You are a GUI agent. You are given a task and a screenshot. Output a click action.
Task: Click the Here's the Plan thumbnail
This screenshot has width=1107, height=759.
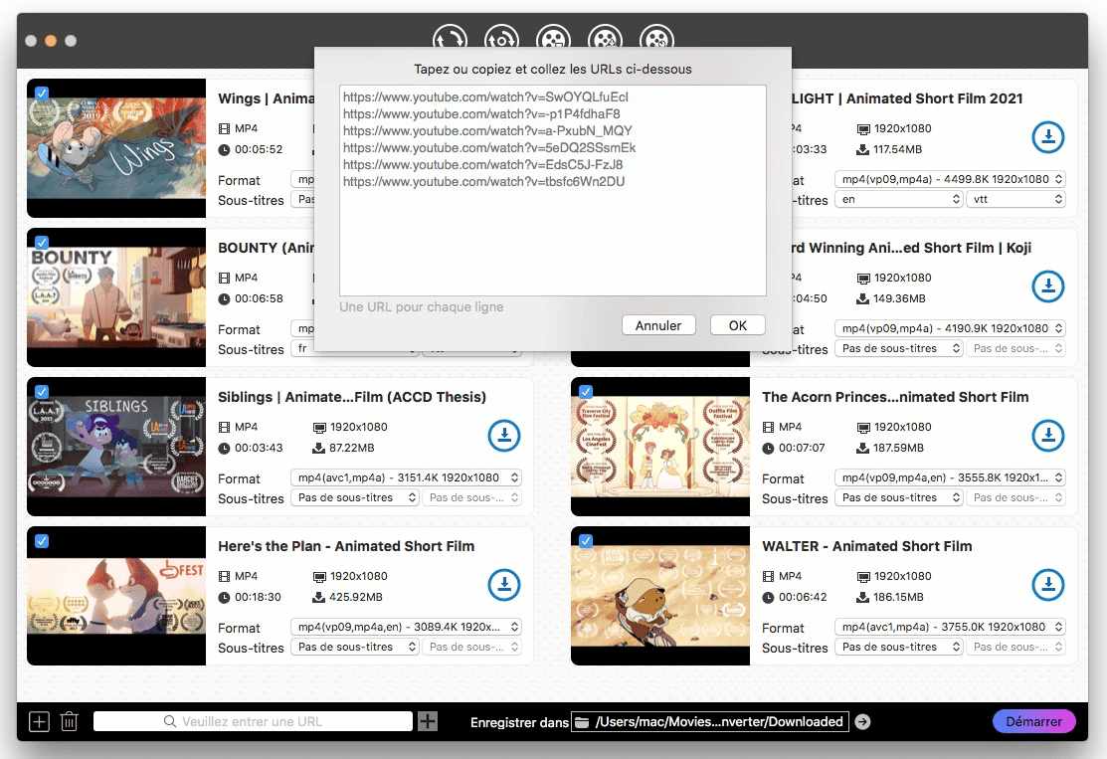(x=116, y=596)
